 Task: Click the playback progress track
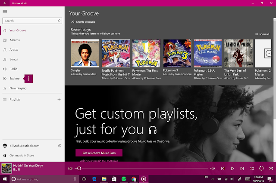point(141,168)
